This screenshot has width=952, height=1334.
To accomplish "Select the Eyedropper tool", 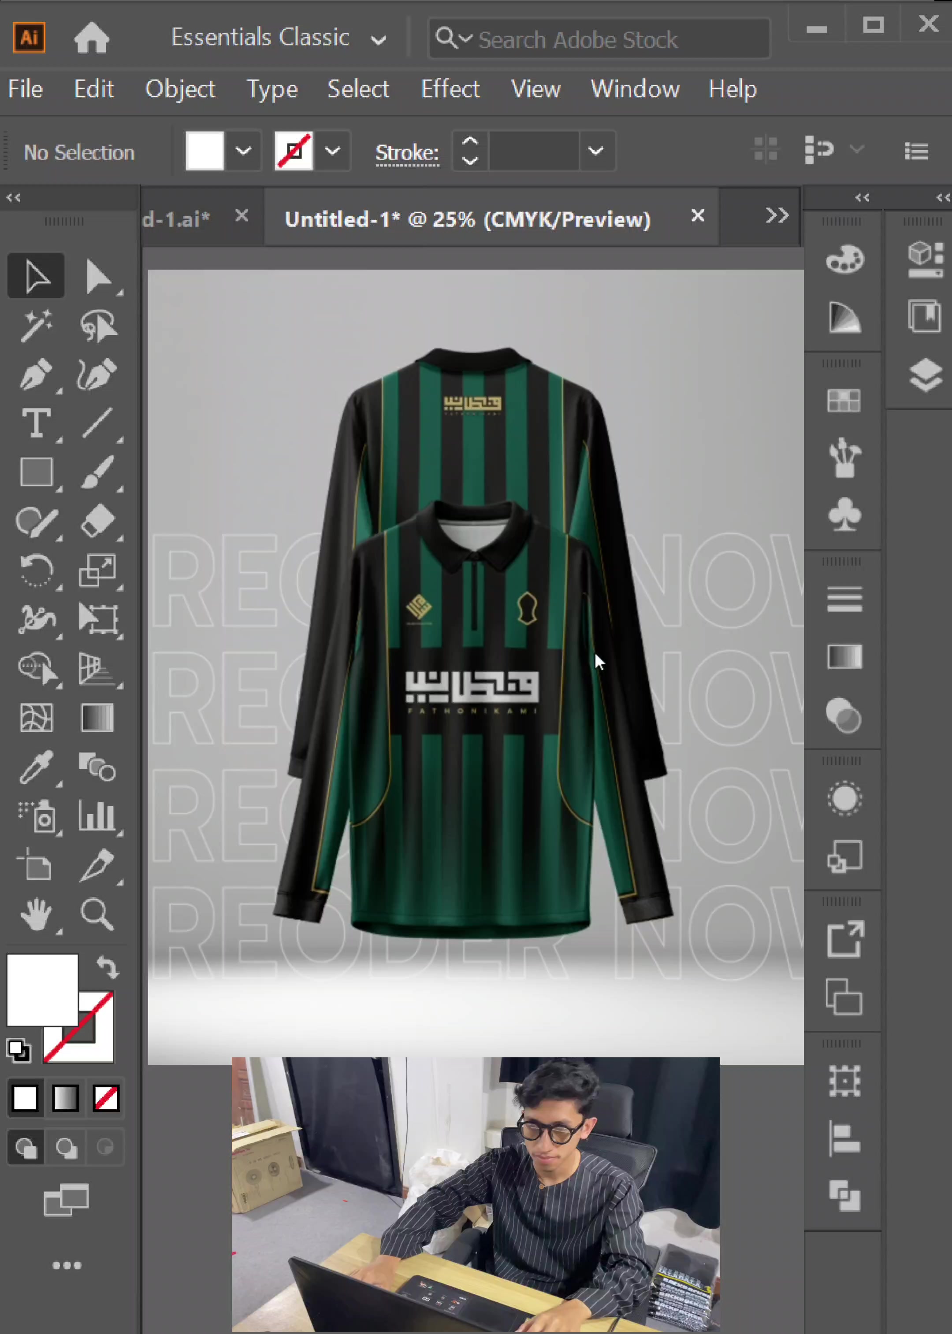I will [36, 767].
